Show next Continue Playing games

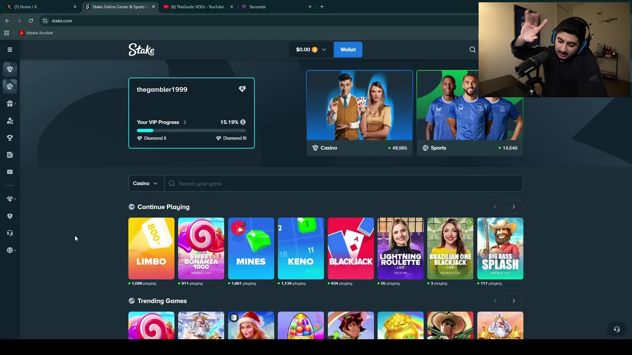point(513,207)
